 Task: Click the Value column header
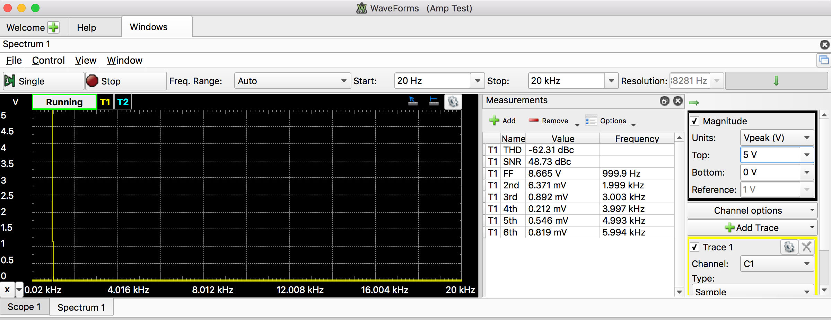tap(563, 139)
